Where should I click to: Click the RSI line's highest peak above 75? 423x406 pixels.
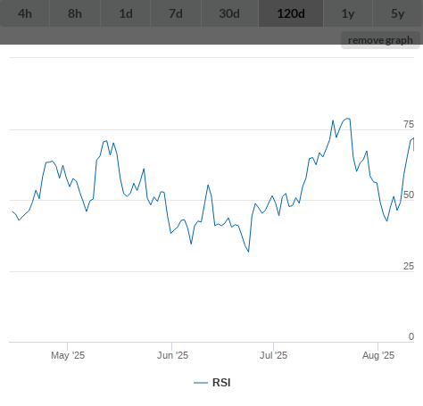[x=347, y=119]
